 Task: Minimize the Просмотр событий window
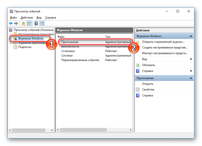pos(167,11)
